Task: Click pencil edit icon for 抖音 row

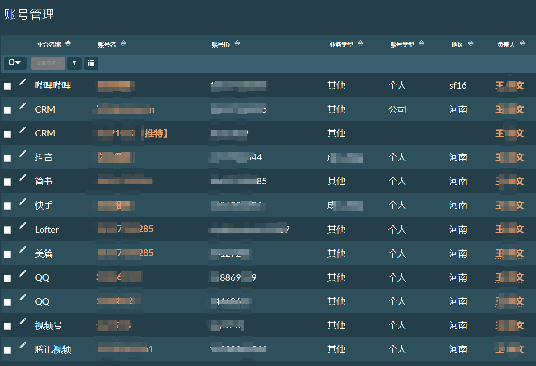Action: (23, 154)
